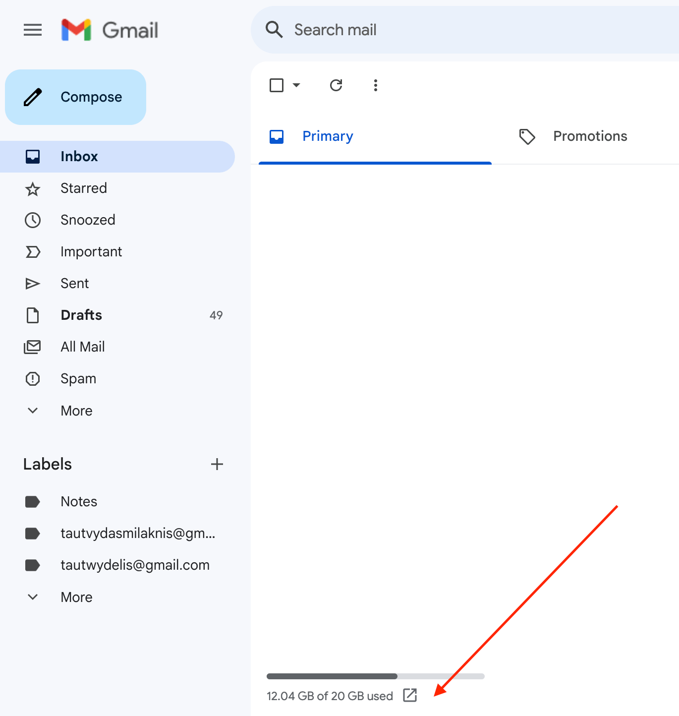Image resolution: width=679 pixels, height=716 pixels.
Task: Click the Sent paper-plane icon
Action: (x=33, y=284)
